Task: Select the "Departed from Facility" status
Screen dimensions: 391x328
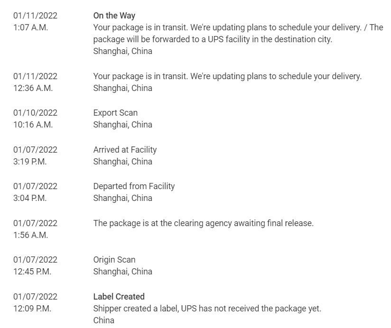Action: pos(134,186)
